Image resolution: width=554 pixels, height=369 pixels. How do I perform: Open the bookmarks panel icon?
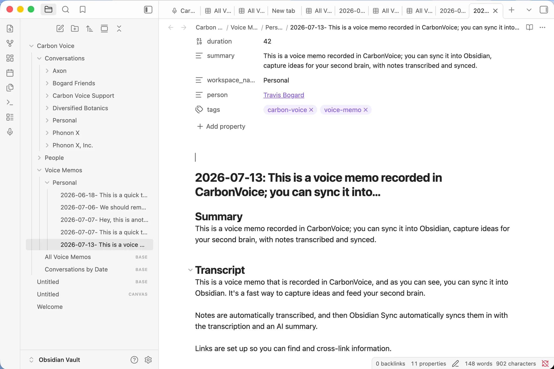click(x=83, y=10)
